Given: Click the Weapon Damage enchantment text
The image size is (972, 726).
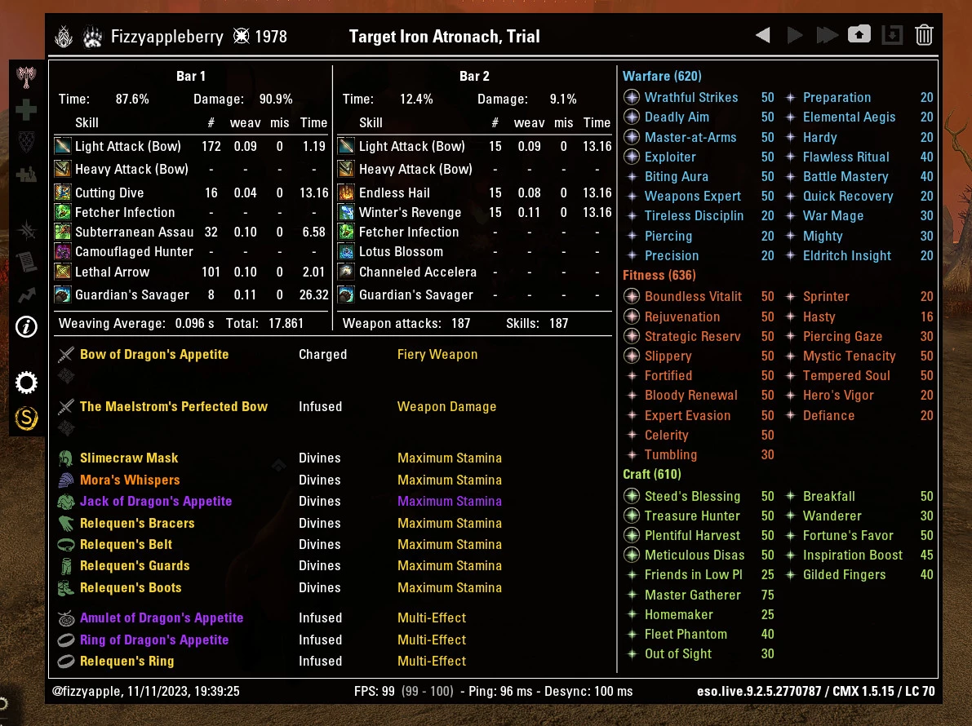Looking at the screenshot, I should point(446,406).
